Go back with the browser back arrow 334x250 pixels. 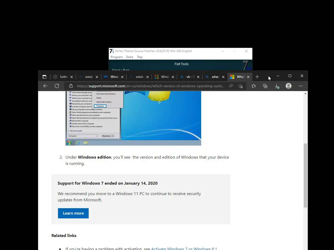coord(45,86)
